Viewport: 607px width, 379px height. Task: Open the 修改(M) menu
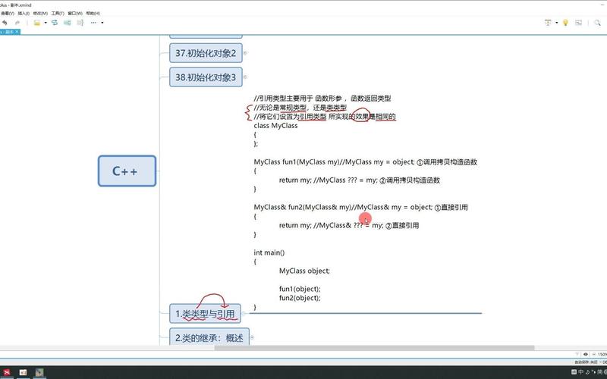pyautogui.click(x=40, y=13)
